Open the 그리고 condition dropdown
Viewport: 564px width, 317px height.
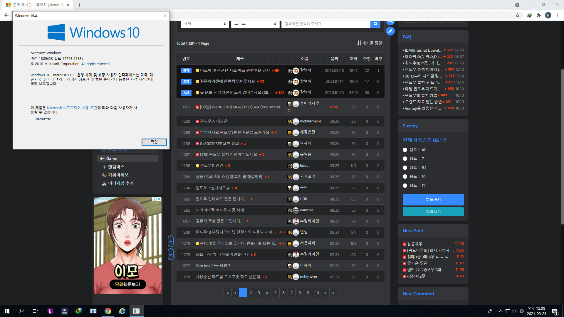click(x=255, y=24)
